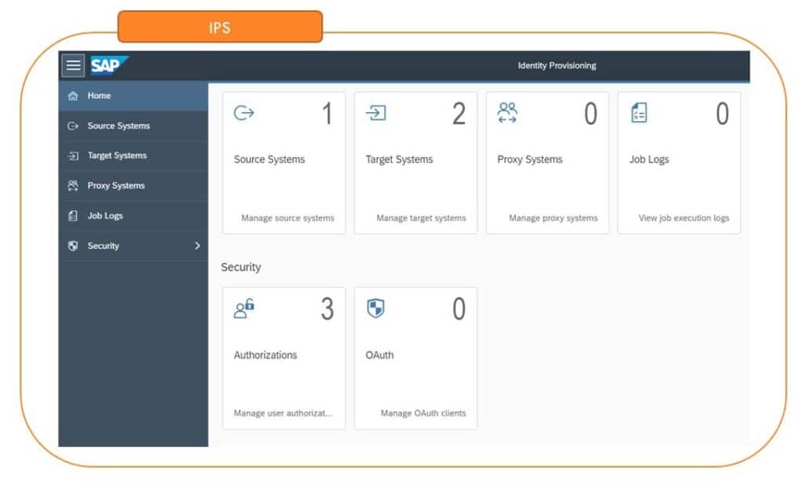The height and width of the screenshot is (486, 804).
Task: Click the Target Systems tile icon
Action: [x=376, y=113]
